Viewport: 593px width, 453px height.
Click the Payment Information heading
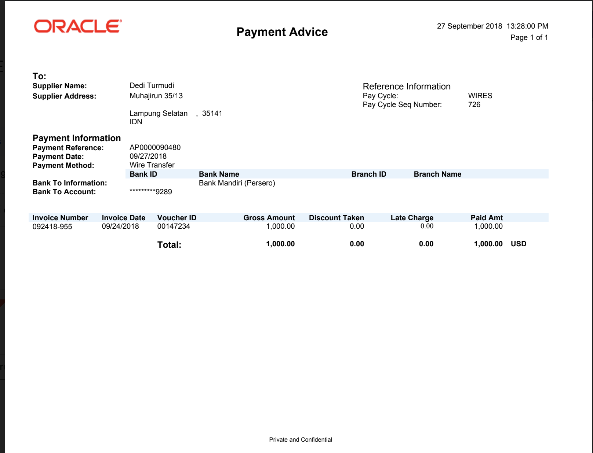77,138
